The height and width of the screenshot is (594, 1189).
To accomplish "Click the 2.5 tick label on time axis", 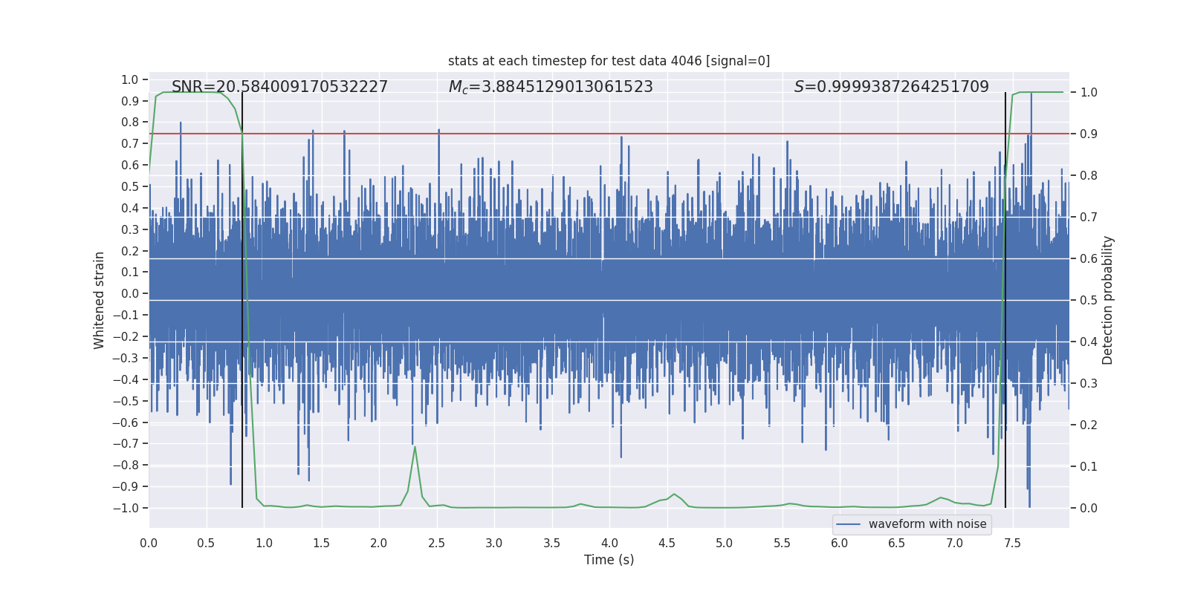I will point(436,543).
